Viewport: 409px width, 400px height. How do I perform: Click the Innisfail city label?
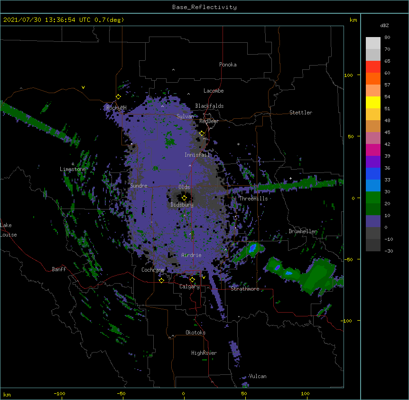point(197,155)
